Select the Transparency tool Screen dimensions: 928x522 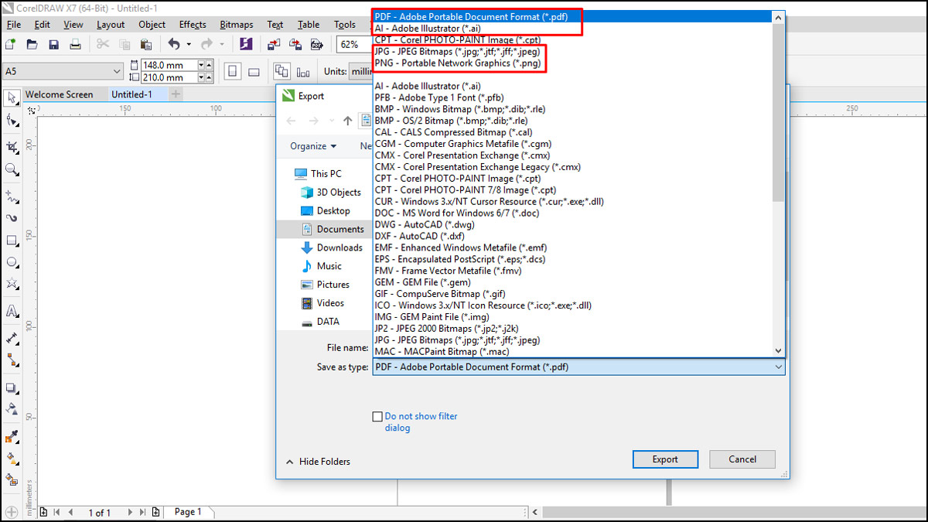point(12,409)
